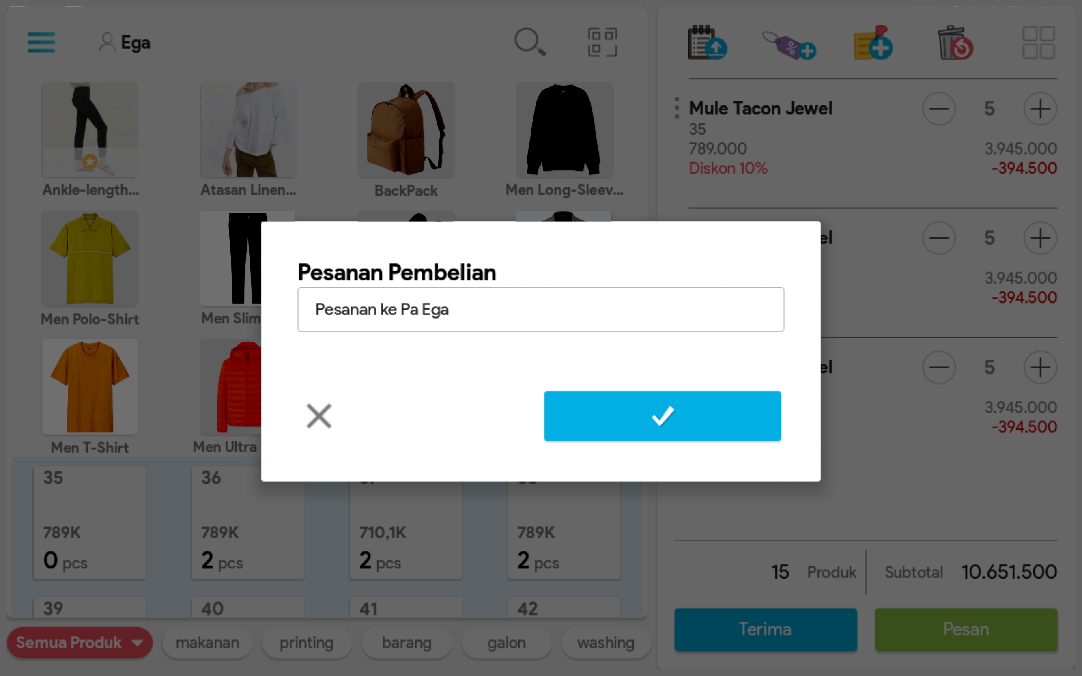Image resolution: width=1082 pixels, height=676 pixels.
Task: Cancel the Pesanan Pembelian dialog
Action: [x=318, y=416]
